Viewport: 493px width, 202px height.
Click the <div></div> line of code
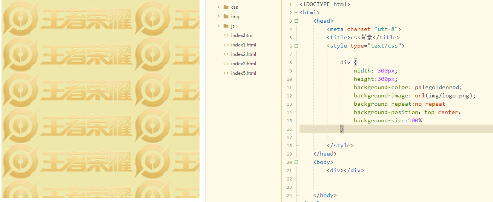pos(345,170)
